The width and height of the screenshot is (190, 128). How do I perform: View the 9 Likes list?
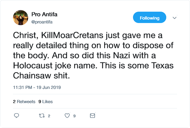[45, 102]
